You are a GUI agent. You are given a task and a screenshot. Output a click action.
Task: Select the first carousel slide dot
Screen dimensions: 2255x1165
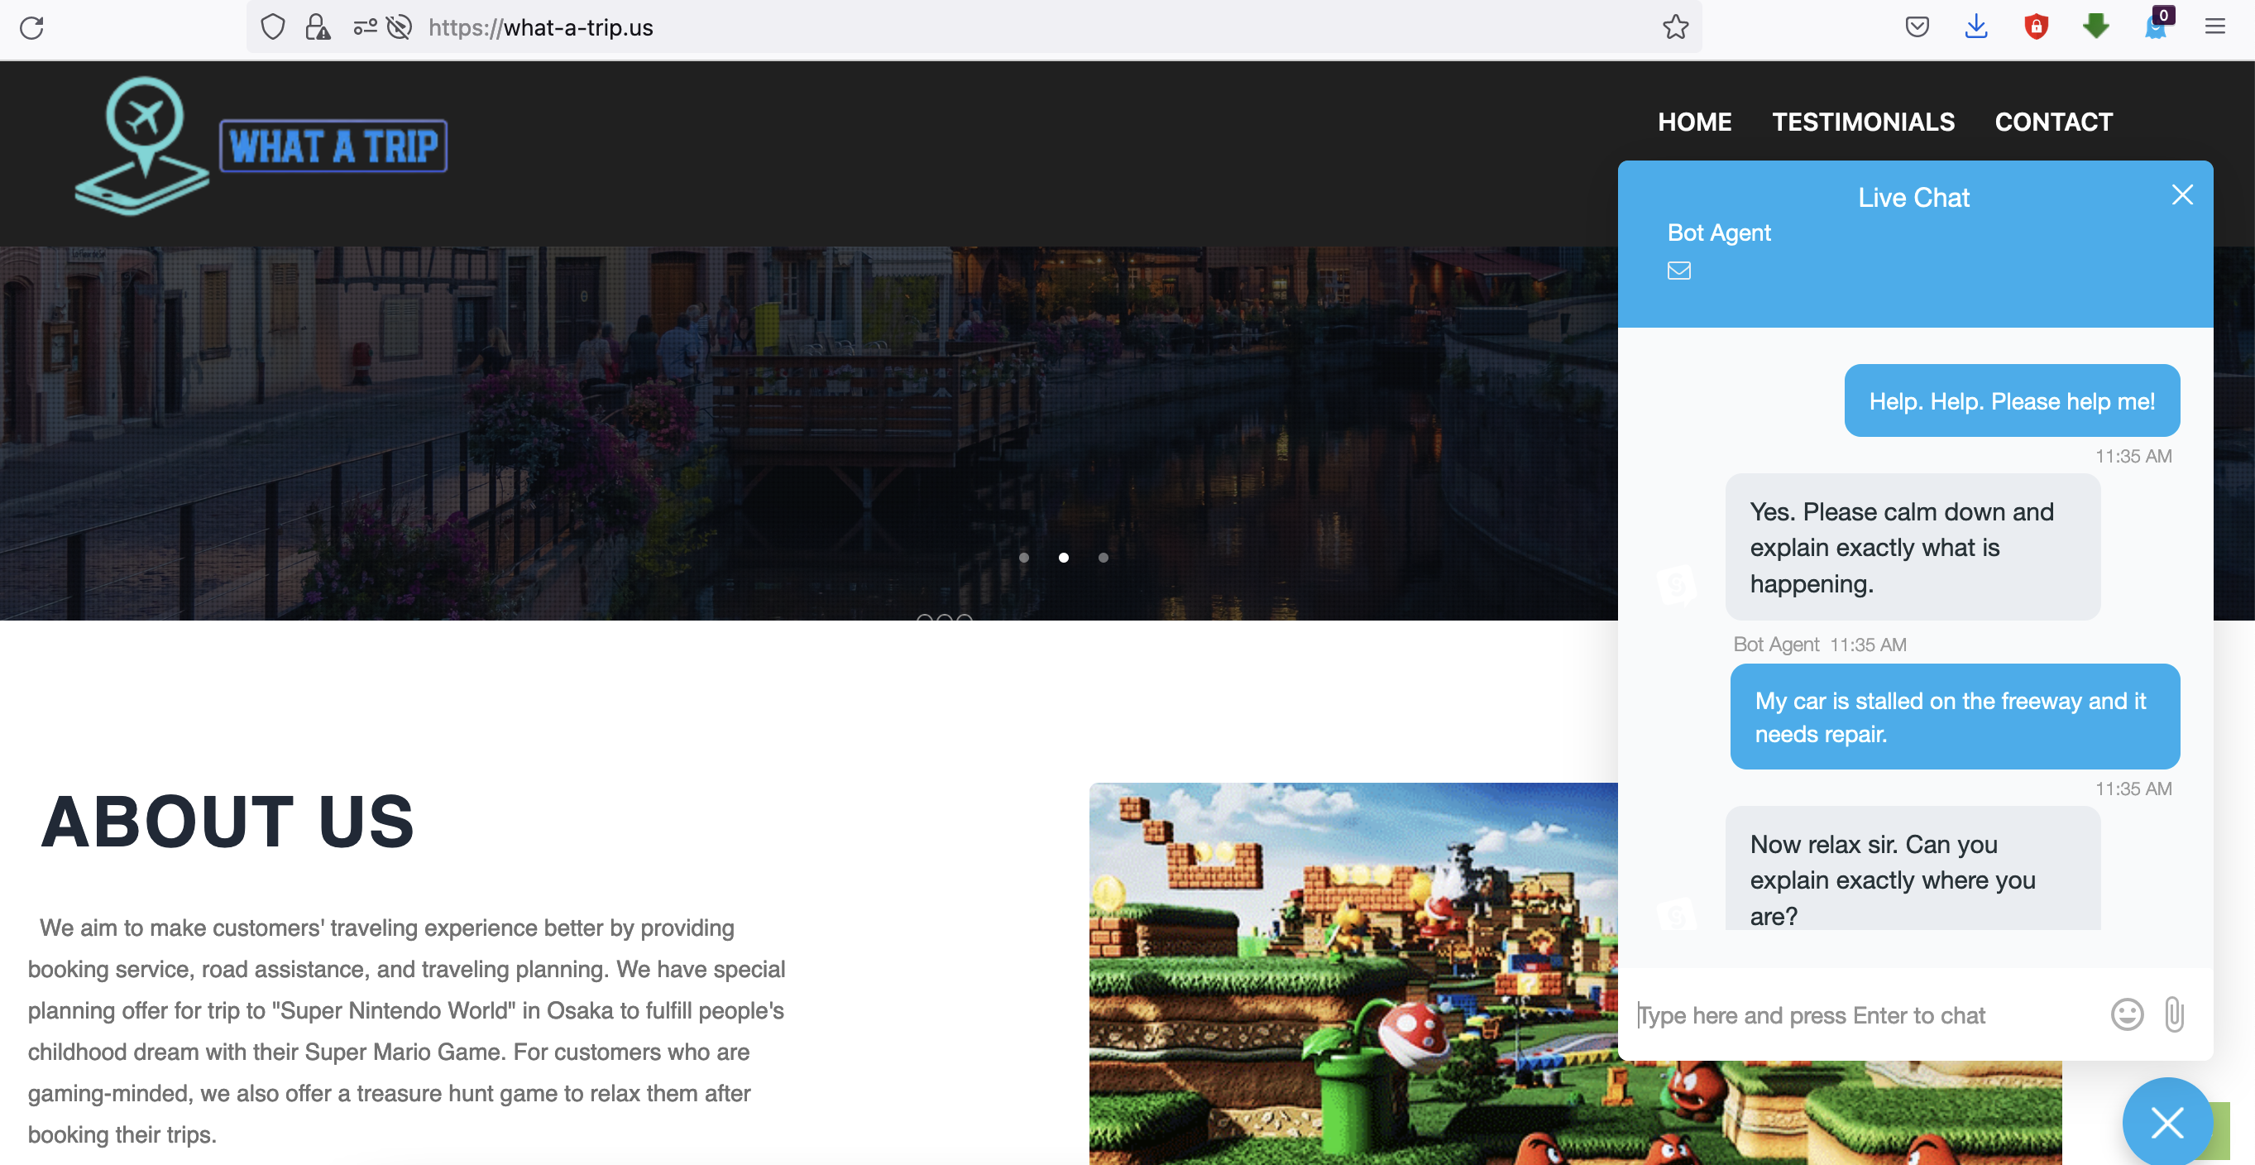(x=1023, y=558)
